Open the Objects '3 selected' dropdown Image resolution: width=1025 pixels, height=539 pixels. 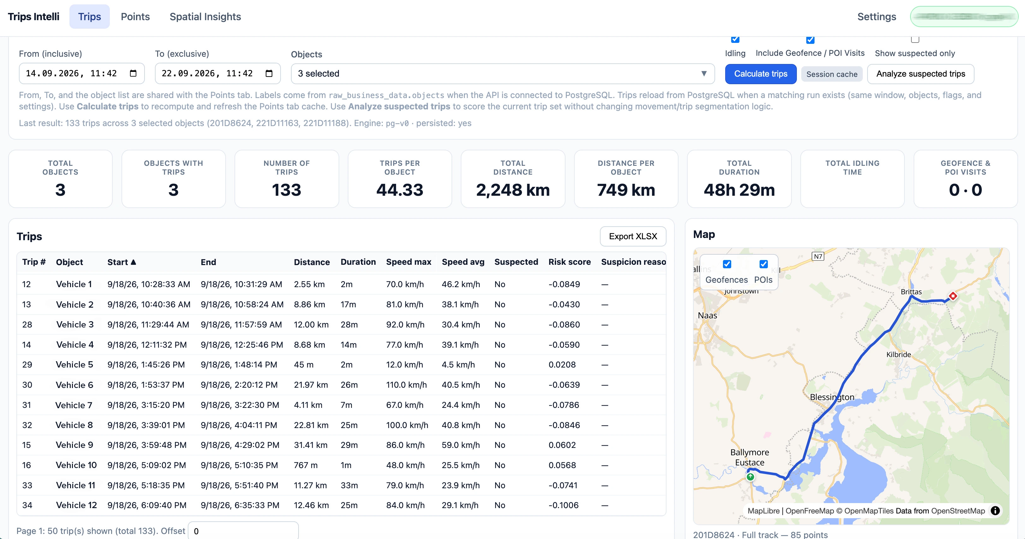[x=502, y=73]
